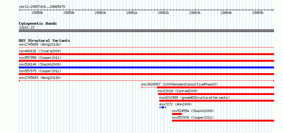Click the gray 12p11.22 cytogenetic band
The width and height of the screenshot is (283, 133).
coord(147,31)
